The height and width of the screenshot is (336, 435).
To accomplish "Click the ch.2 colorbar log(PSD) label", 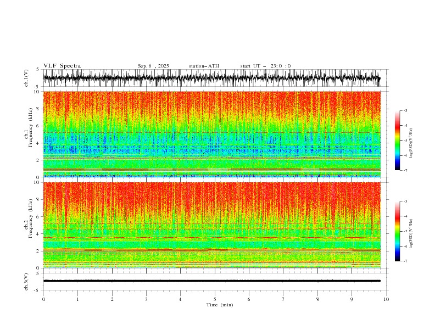I will [x=411, y=234].
